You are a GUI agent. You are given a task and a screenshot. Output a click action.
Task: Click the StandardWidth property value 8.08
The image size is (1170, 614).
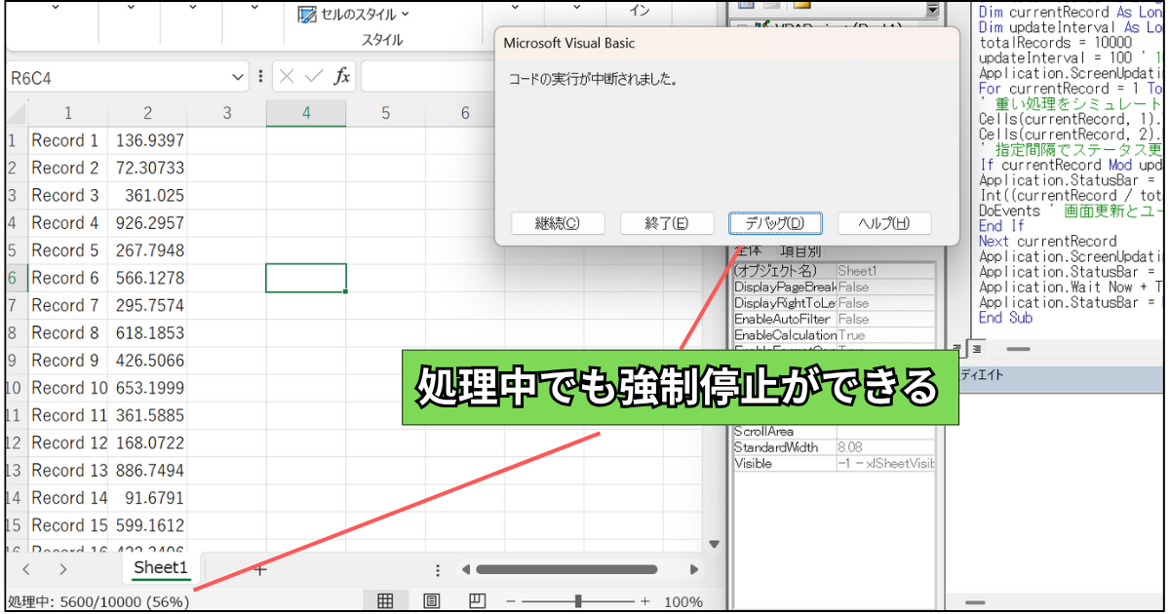pos(885,447)
